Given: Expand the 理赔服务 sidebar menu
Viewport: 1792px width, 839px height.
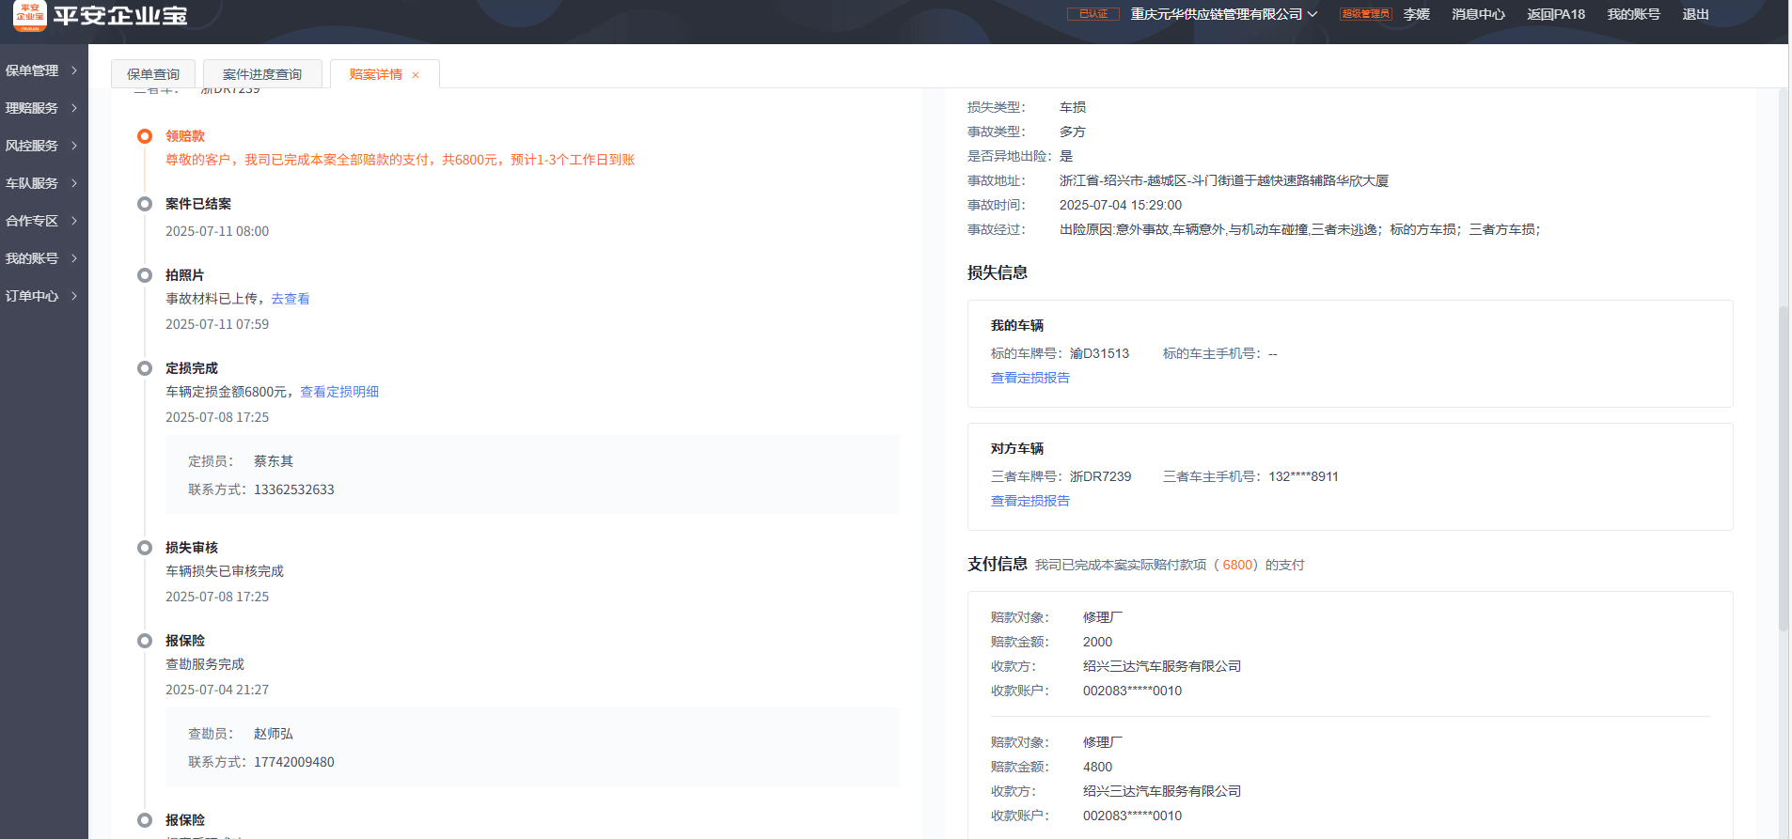Looking at the screenshot, I should (x=42, y=108).
